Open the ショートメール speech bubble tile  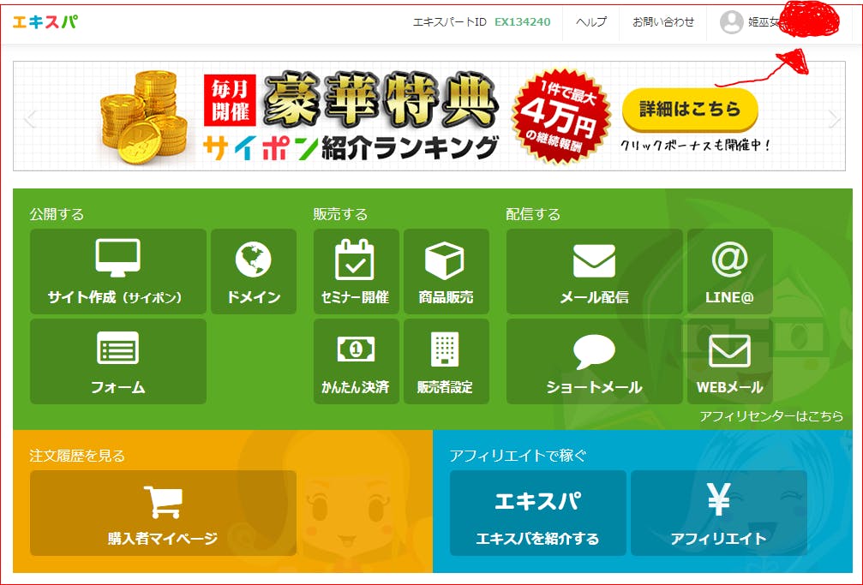595,361
